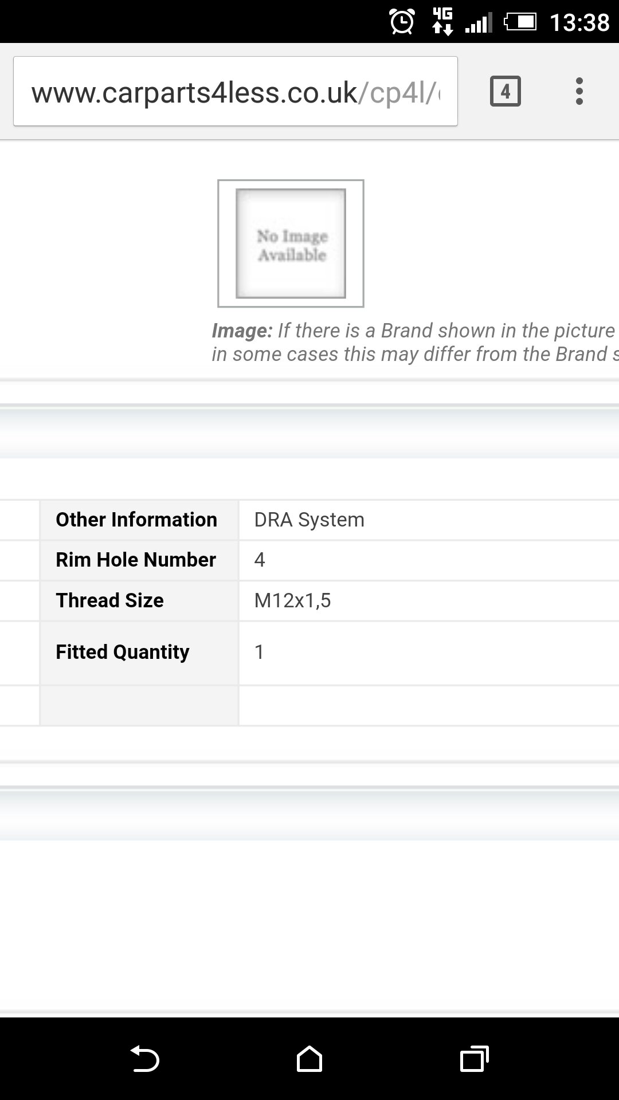Viewport: 619px width, 1100px height.
Task: Tap the 4G data indicator icon
Action: click(442, 22)
